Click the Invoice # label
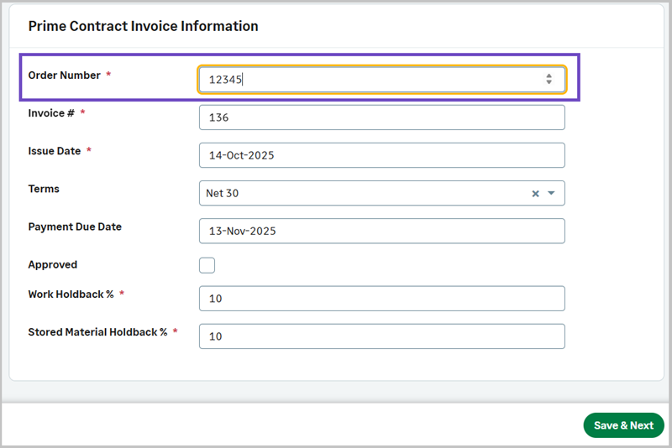This screenshot has width=672, height=448. [x=51, y=113]
